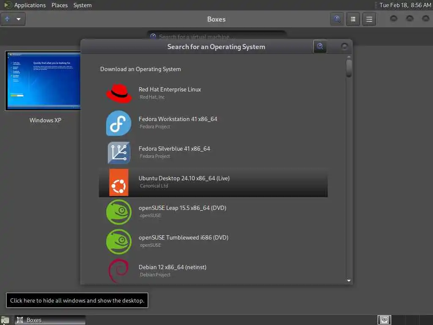
Task: Choose openSUSE Leap 15.5 x86_64 (DVD)
Action: point(182,208)
